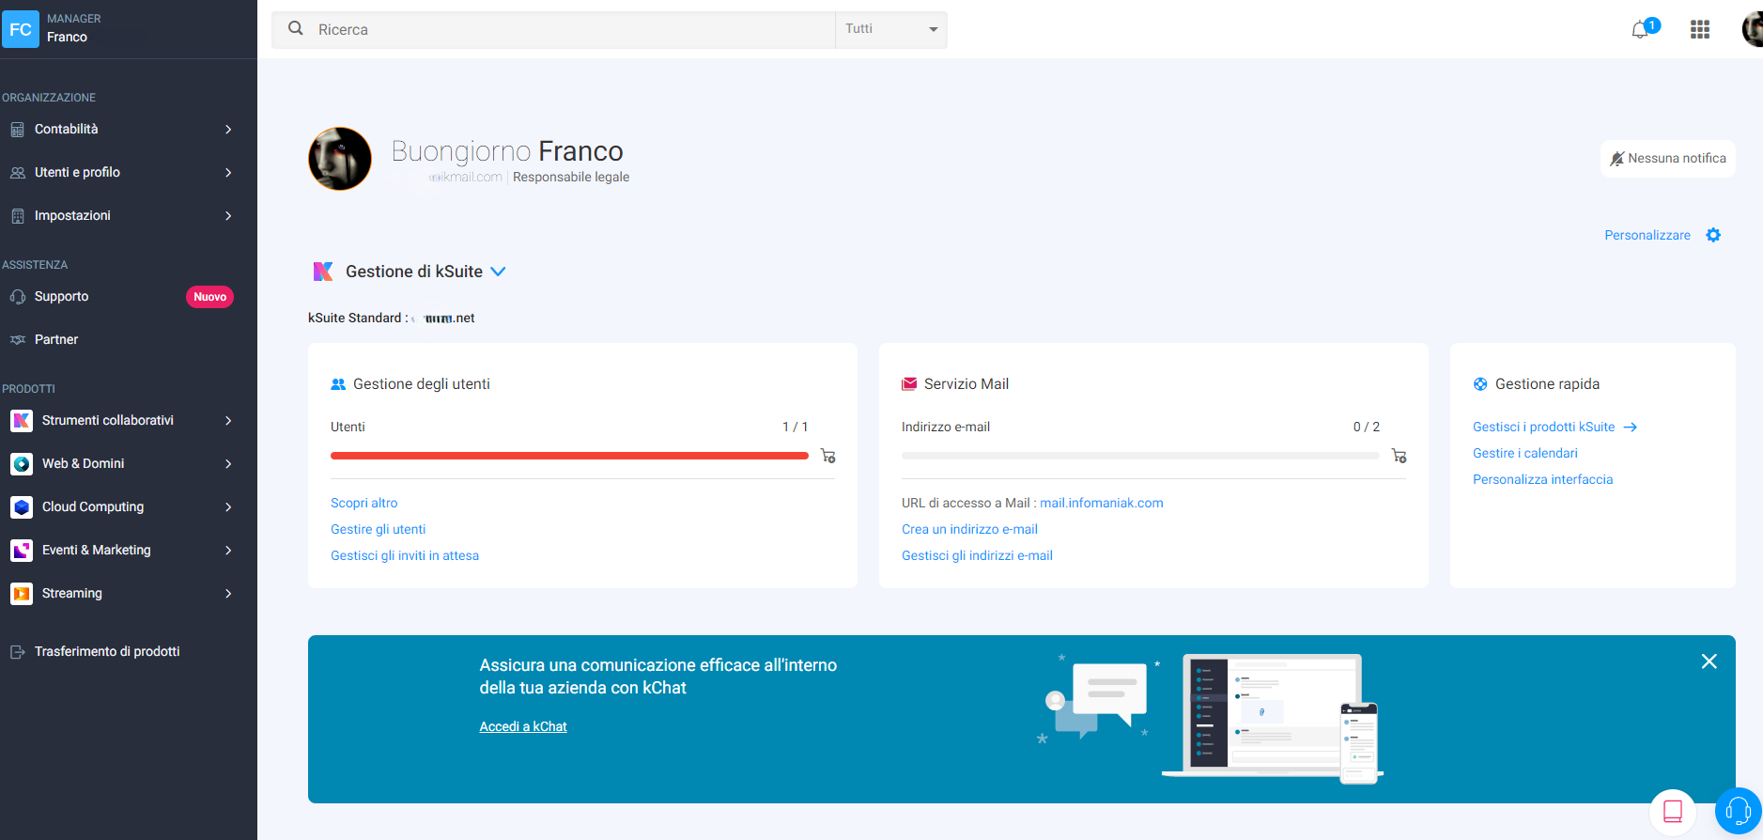Expand the Gestione di kSuite dropdown arrow
1763x840 pixels.
point(498,272)
